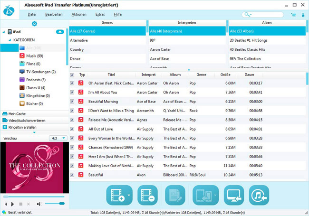The image size is (309, 216).
Task: Select Aaron Carter in Interpreten list
Action: click(x=187, y=49)
